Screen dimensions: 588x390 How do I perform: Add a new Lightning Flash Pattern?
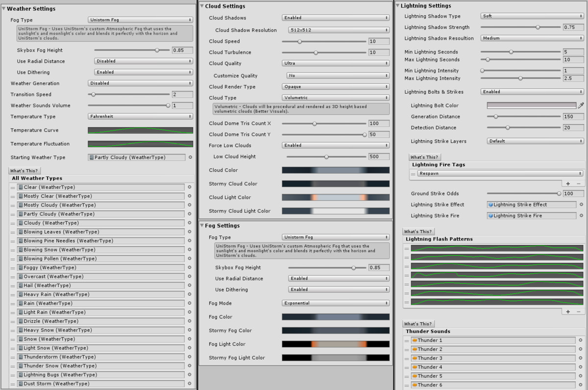point(568,312)
